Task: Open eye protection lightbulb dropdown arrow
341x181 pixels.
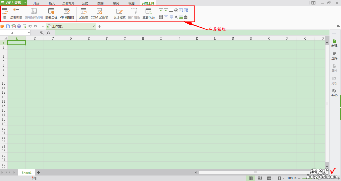Action: (x=283, y=179)
